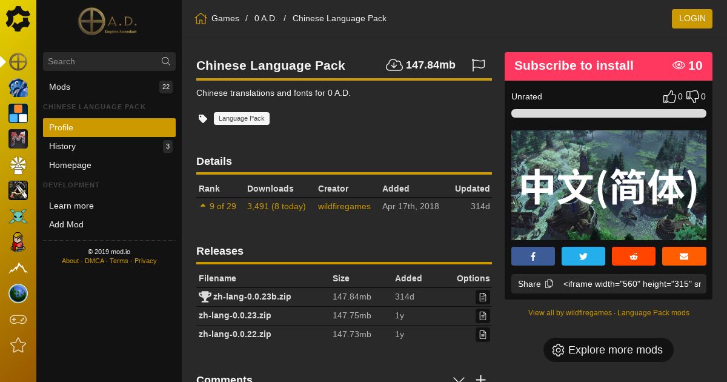Open the planet globe game icon
Viewport: 727px width, 382px height.
tap(18, 293)
